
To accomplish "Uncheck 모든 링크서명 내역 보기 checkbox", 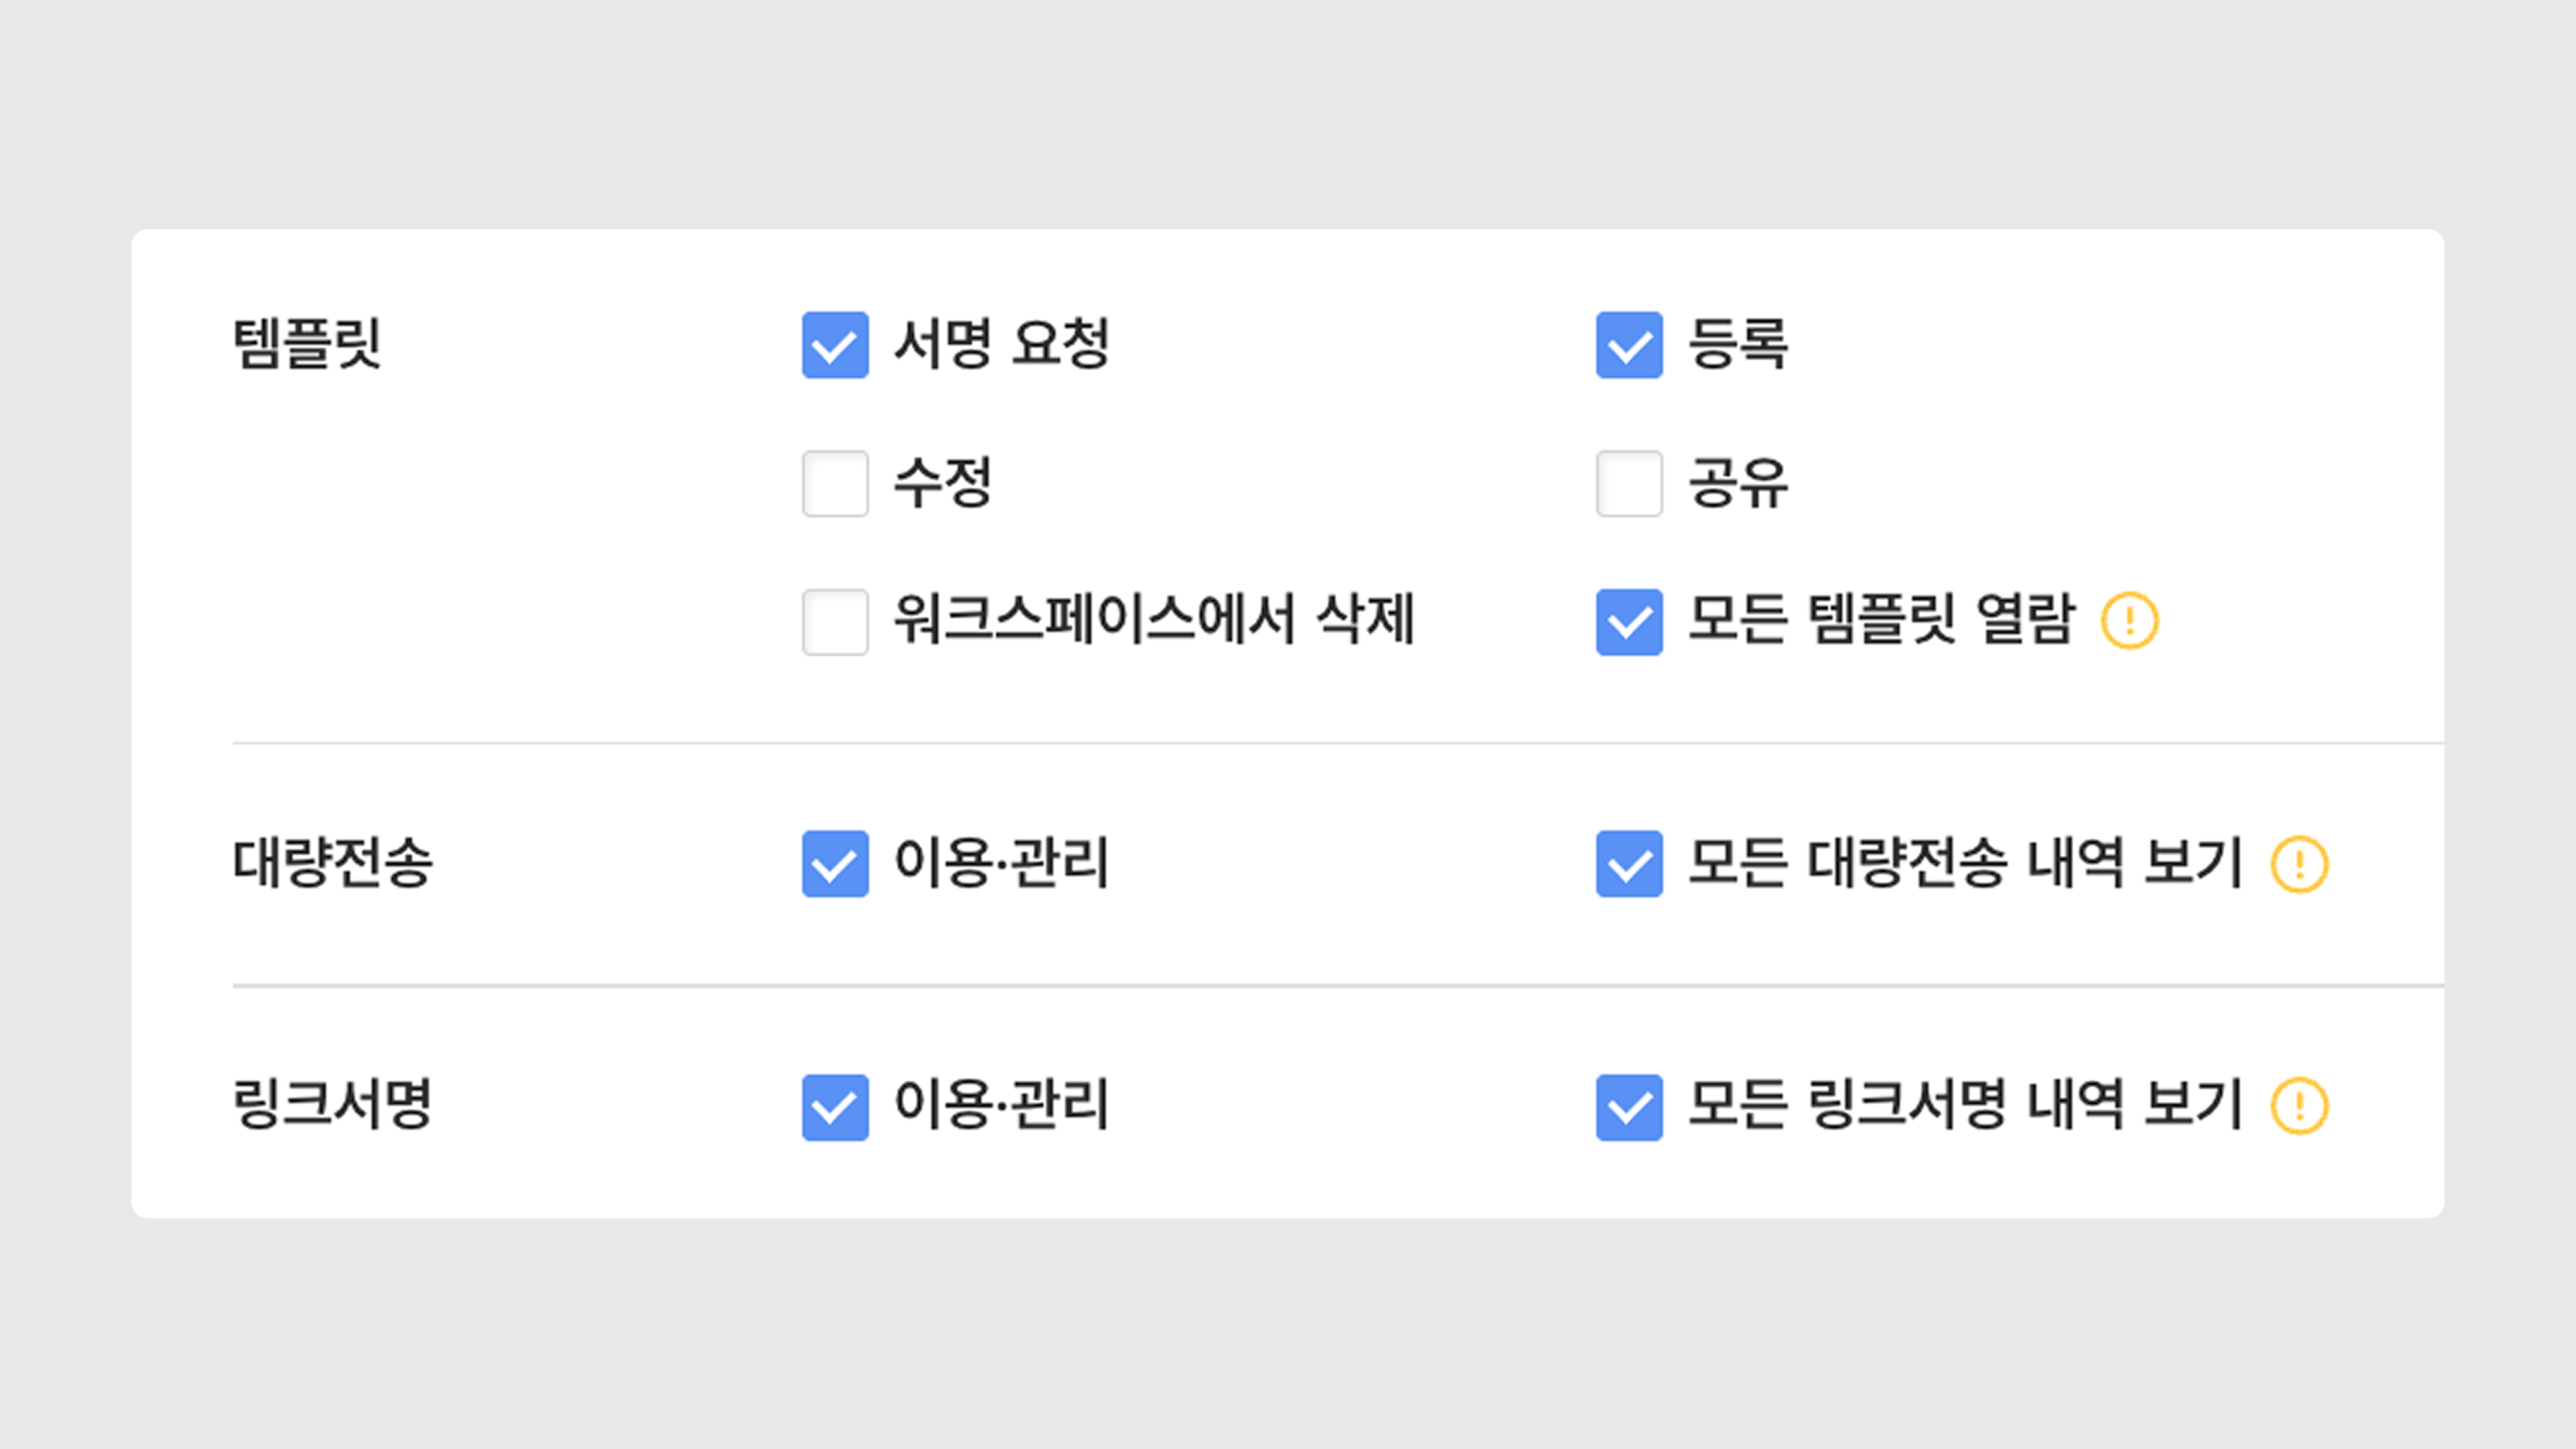I will tap(1629, 1107).
